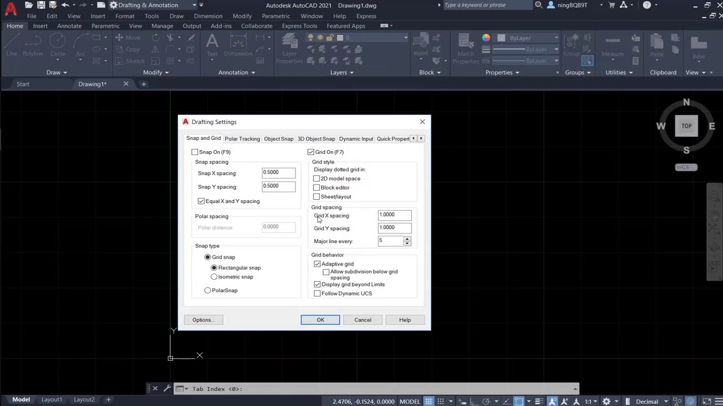Toggle the Adaptive grid checkbox
The image size is (723, 406).
(x=317, y=264)
